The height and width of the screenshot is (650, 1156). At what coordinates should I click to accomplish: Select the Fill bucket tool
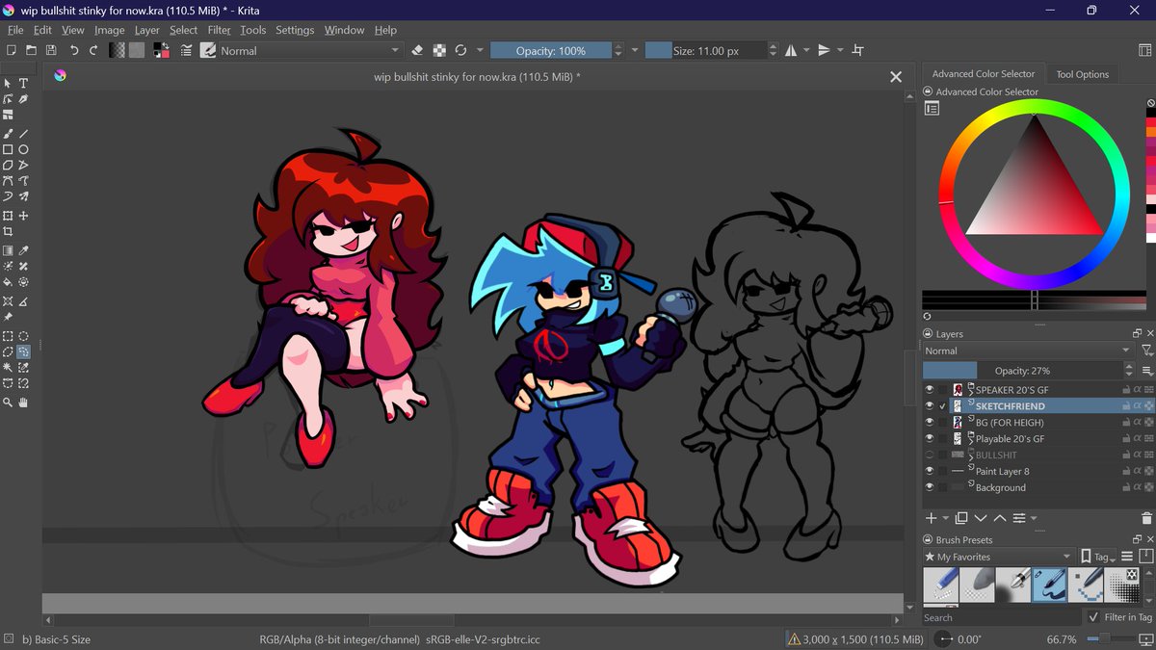(8, 282)
